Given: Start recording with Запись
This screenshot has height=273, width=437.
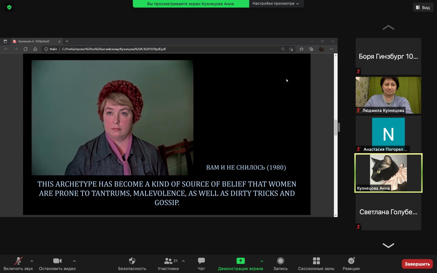Looking at the screenshot, I should pyautogui.click(x=281, y=264).
